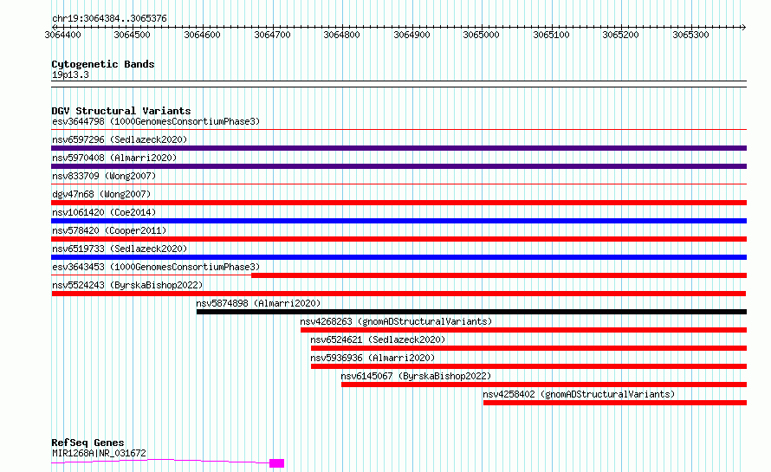
Task: Click variant label nsv4268263 (gnomADStructuralVariants)
Action: coord(396,321)
